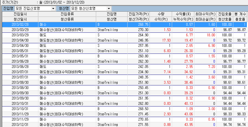This screenshot has height=127, width=248.
Task: Click the 청산종류 column header
Action: 67,19
